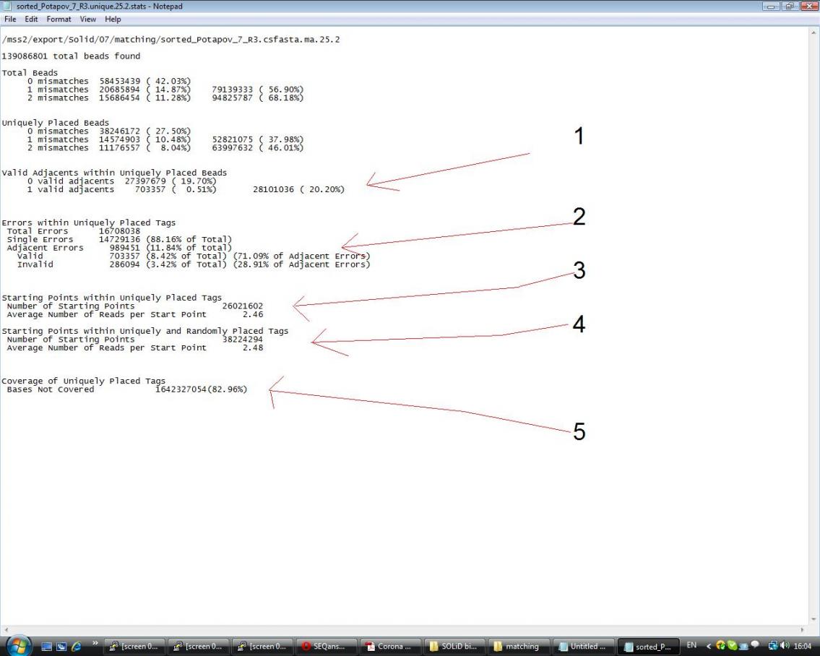Screen dimensions: 820x656
Task: Click the volume speaker tray icon
Action: 785,646
